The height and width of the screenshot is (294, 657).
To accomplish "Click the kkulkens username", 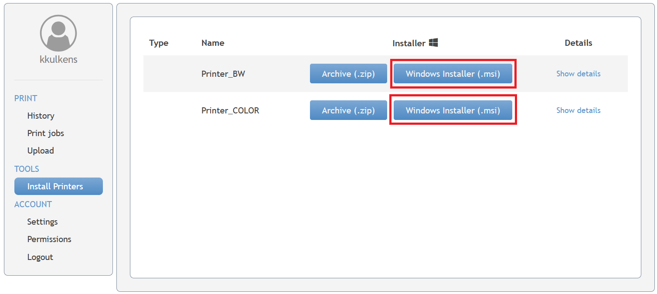I will click(x=58, y=59).
